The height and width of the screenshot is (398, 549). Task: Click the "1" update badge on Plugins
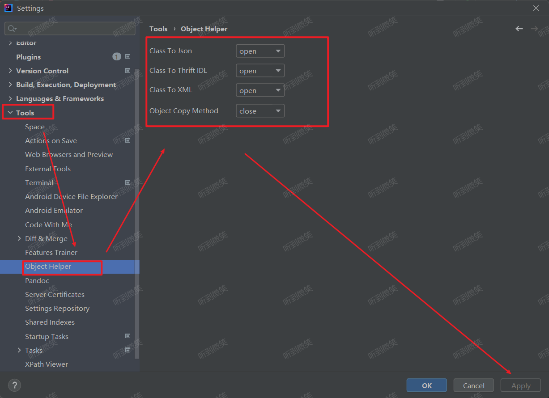[116, 56]
